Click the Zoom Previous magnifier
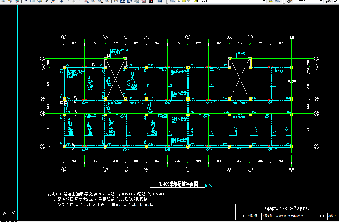The image size is (339, 222). tap(107, 1)
